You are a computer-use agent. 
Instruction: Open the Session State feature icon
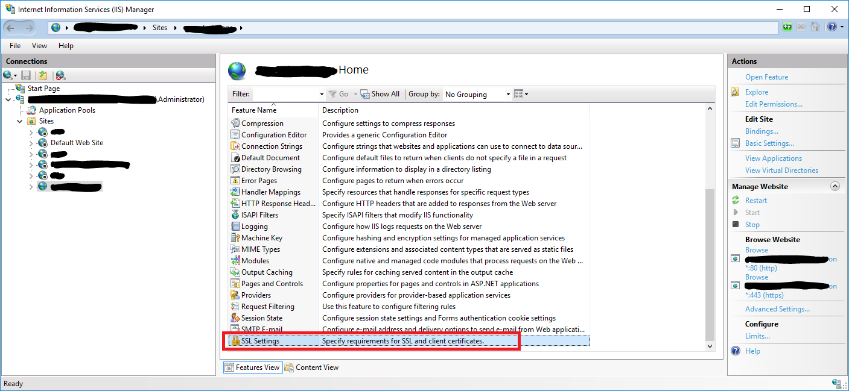pos(236,318)
